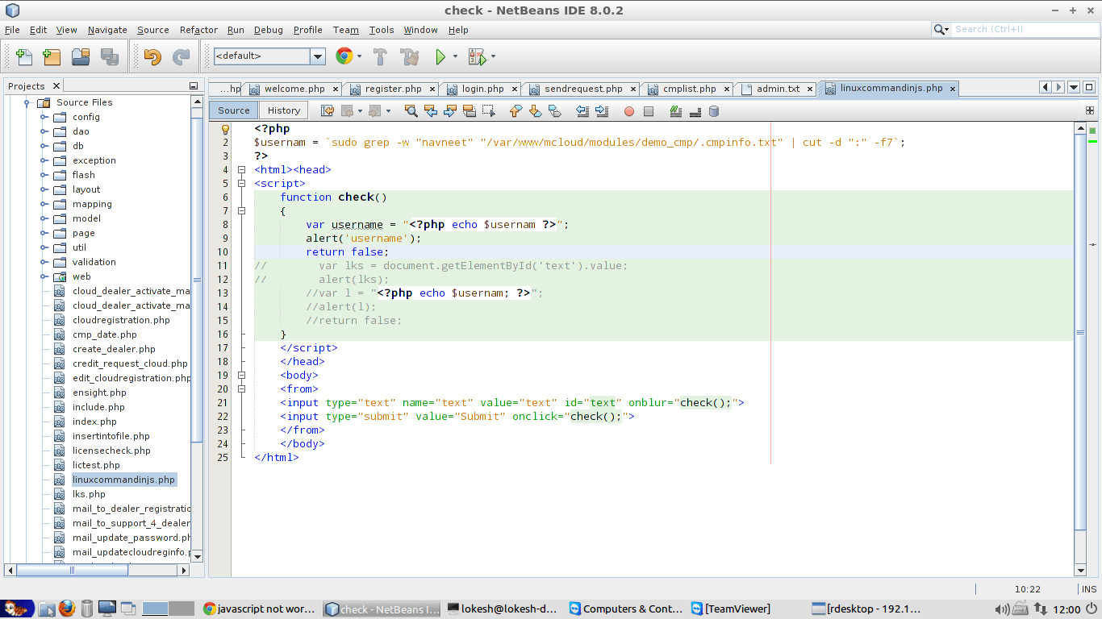
Task: Click the Chrome browser icon in toolbar
Action: point(344,56)
